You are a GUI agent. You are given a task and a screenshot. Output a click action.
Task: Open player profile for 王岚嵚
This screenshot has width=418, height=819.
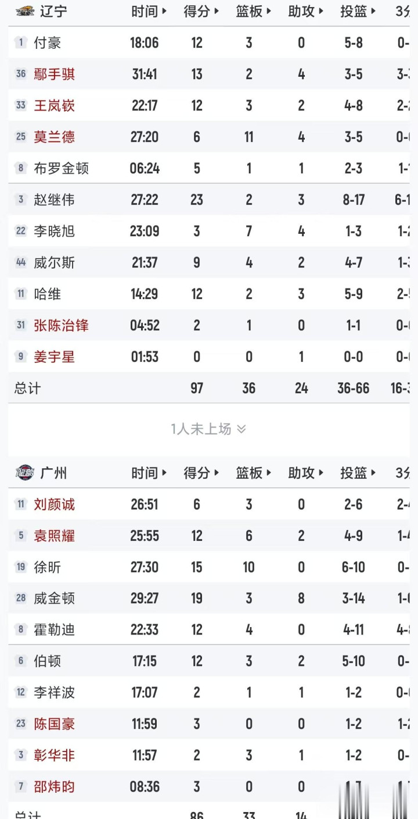[x=55, y=105]
